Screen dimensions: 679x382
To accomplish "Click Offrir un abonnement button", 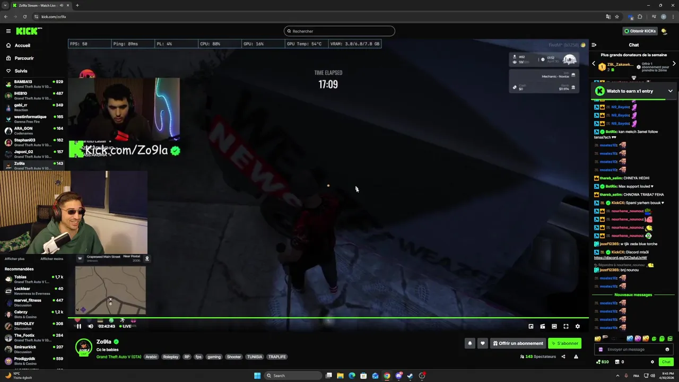I will pyautogui.click(x=518, y=343).
